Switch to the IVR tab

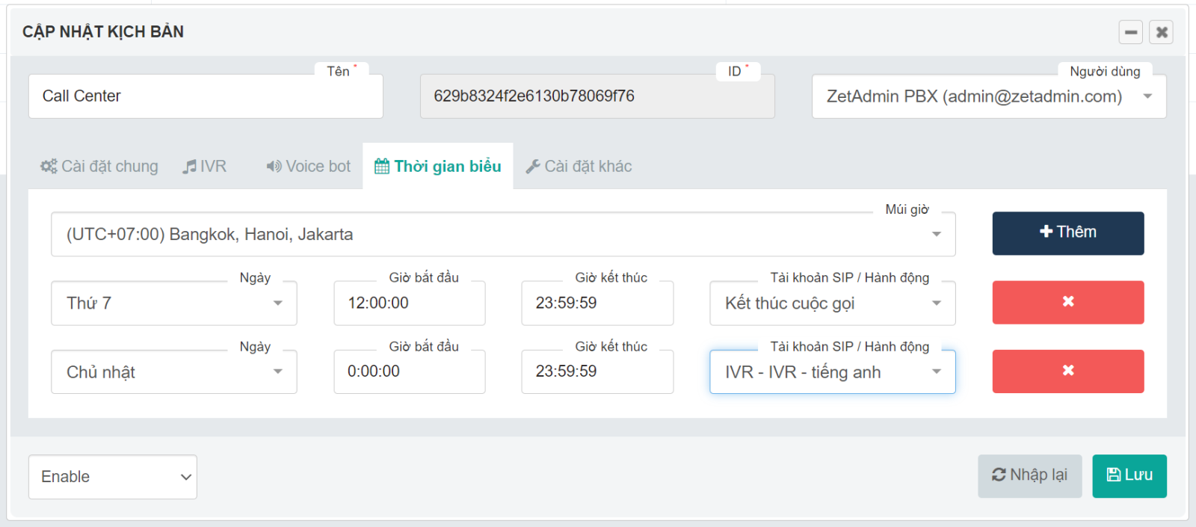(x=205, y=166)
